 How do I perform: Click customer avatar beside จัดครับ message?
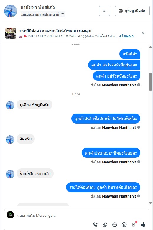pyautogui.click(x=10, y=139)
